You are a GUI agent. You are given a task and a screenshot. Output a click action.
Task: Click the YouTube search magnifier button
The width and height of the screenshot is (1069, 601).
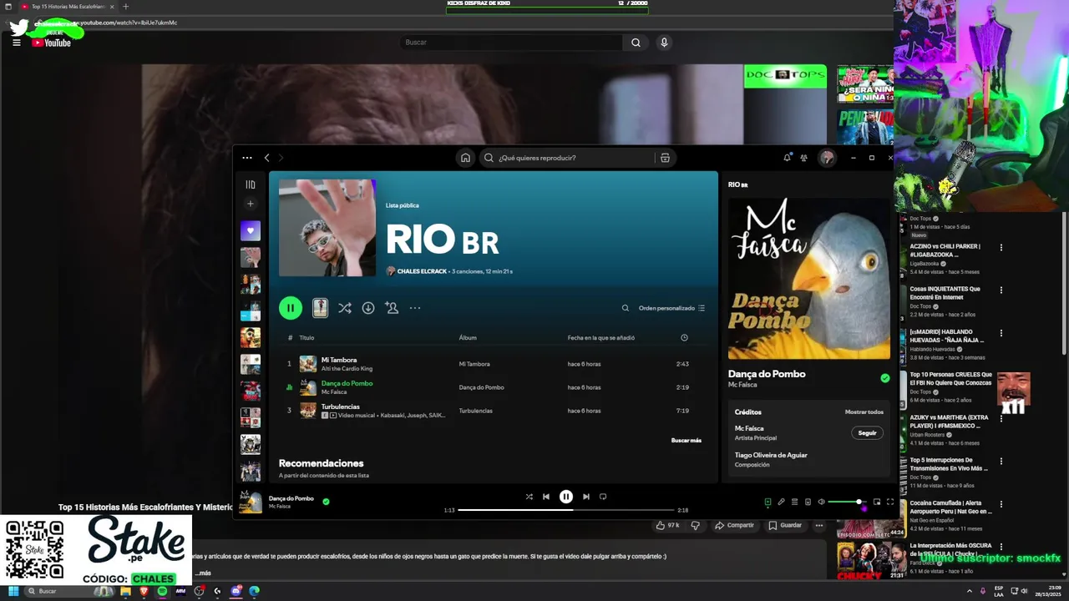(636, 43)
